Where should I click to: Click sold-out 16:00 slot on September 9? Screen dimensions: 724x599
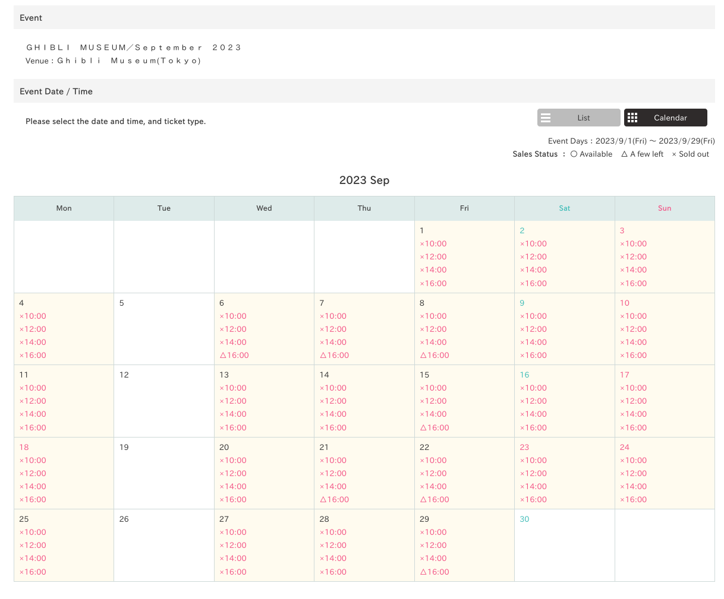point(533,355)
